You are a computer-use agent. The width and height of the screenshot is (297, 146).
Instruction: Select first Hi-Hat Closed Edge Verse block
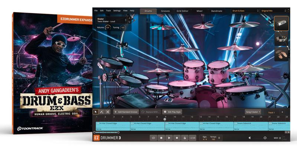[113, 126]
